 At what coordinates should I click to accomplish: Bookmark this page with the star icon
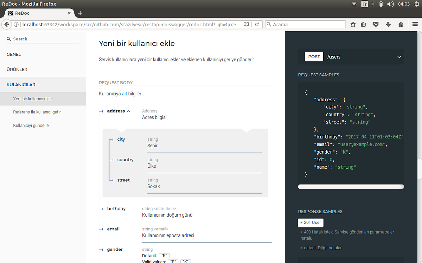click(353, 25)
